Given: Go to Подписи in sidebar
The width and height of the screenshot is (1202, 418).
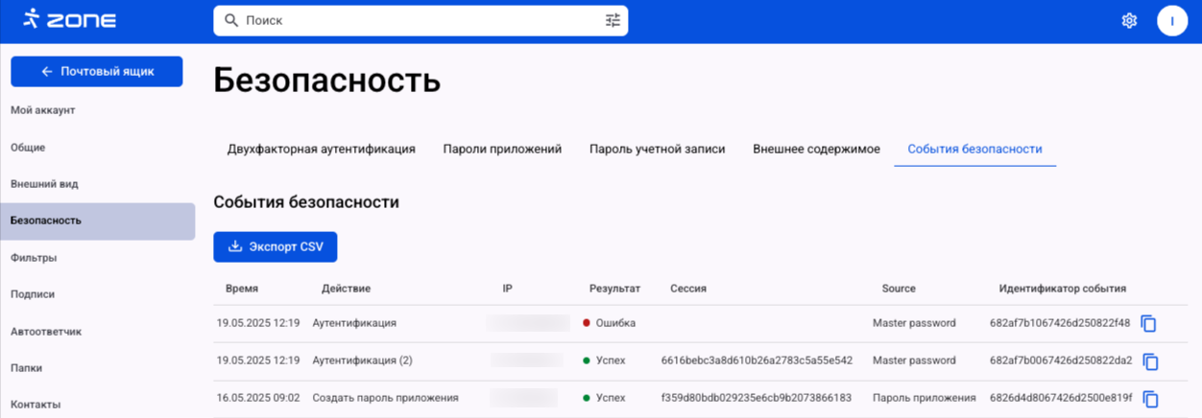Looking at the screenshot, I should [33, 295].
